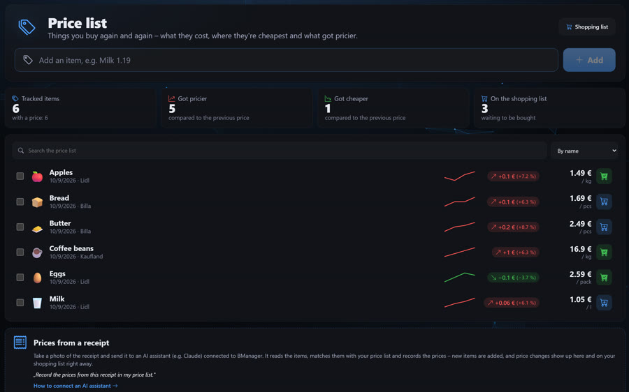The width and height of the screenshot is (629, 392).
Task: Tick the Eggs checkbox
Action: [20, 278]
